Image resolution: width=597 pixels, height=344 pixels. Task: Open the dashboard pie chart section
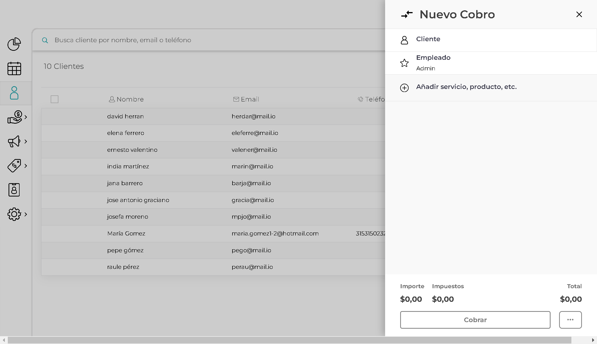[14, 44]
